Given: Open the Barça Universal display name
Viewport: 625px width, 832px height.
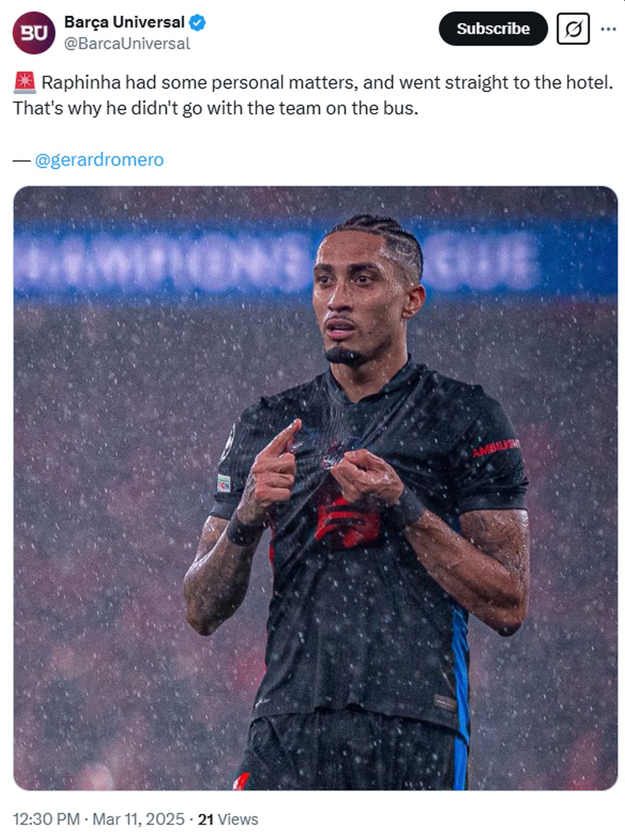Looking at the screenshot, I should pyautogui.click(x=124, y=22).
